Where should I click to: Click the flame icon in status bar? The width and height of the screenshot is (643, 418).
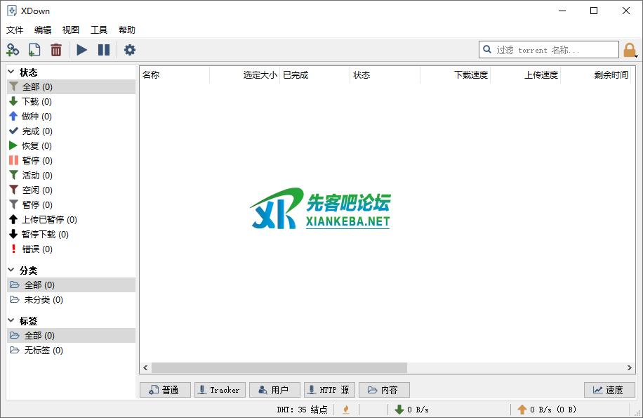coord(346,410)
